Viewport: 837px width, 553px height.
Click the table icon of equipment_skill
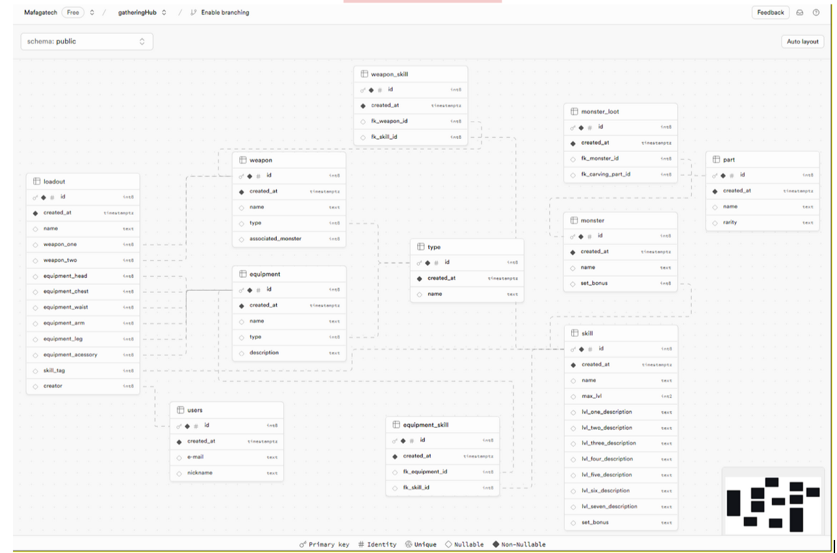(x=396, y=425)
